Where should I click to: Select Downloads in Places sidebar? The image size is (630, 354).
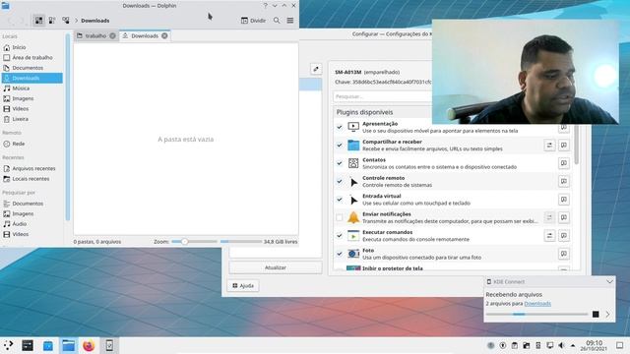click(32, 78)
